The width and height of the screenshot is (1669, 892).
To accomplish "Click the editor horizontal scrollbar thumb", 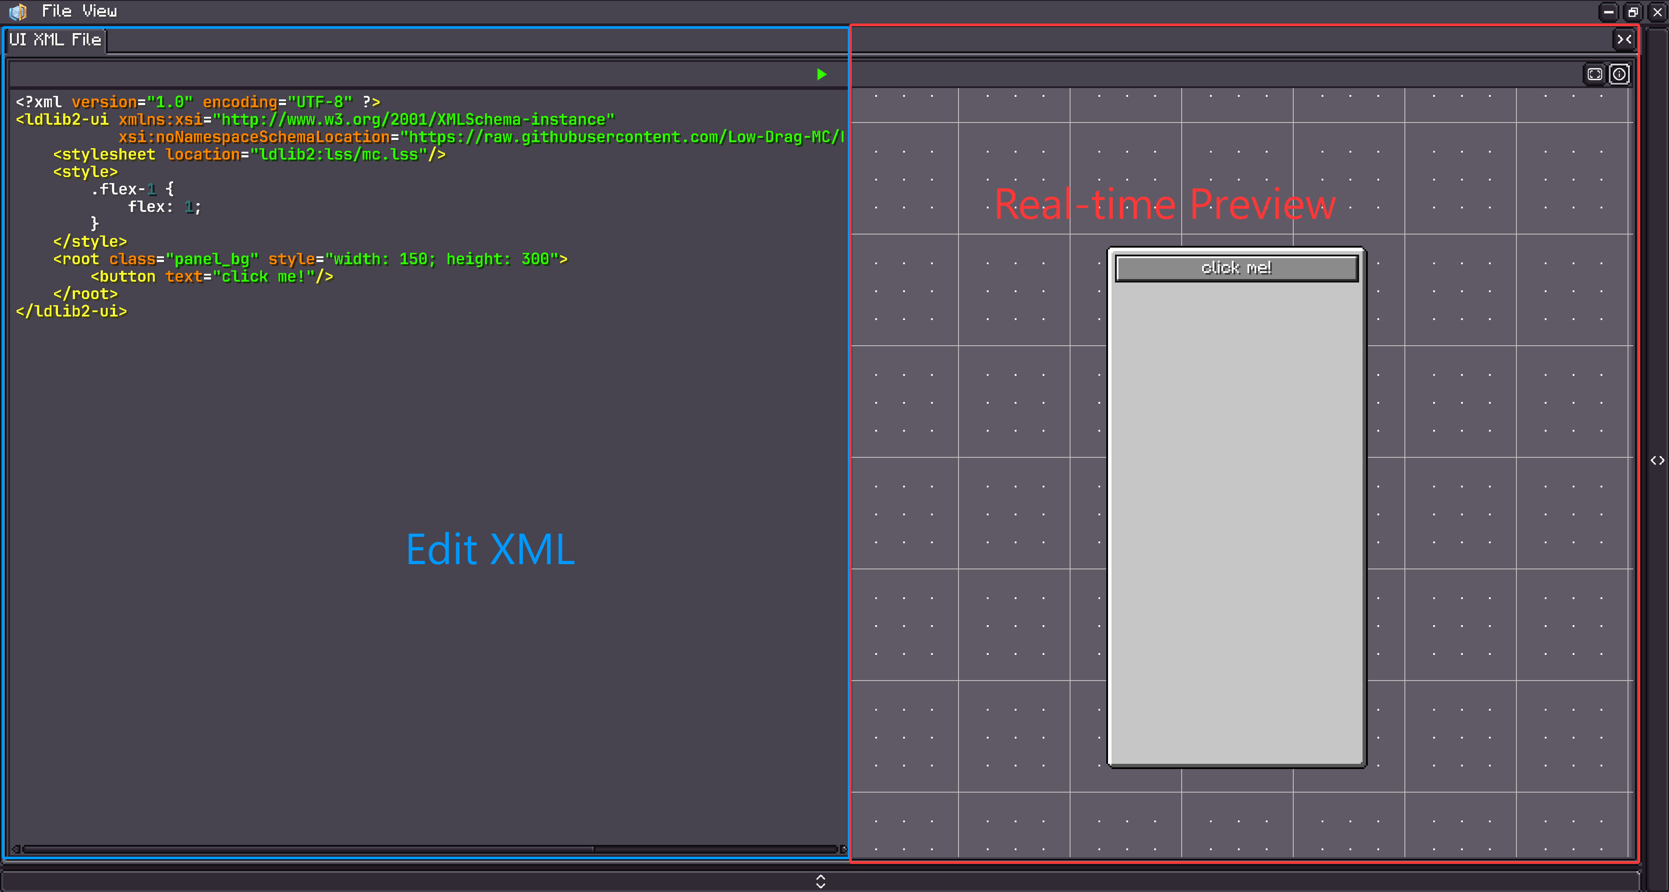I will [x=308, y=848].
